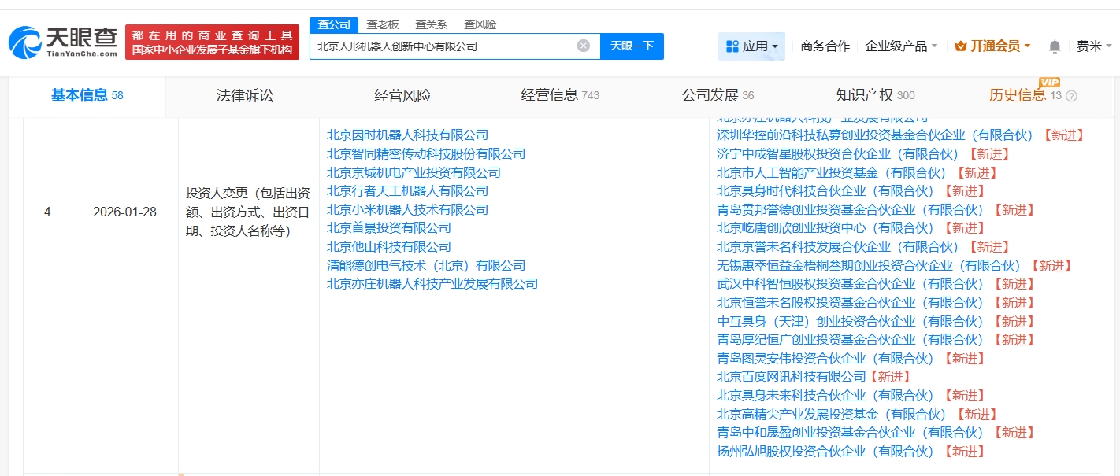1120x476 pixels.
Task: Click the 应用 grid icon
Action: coord(732,46)
